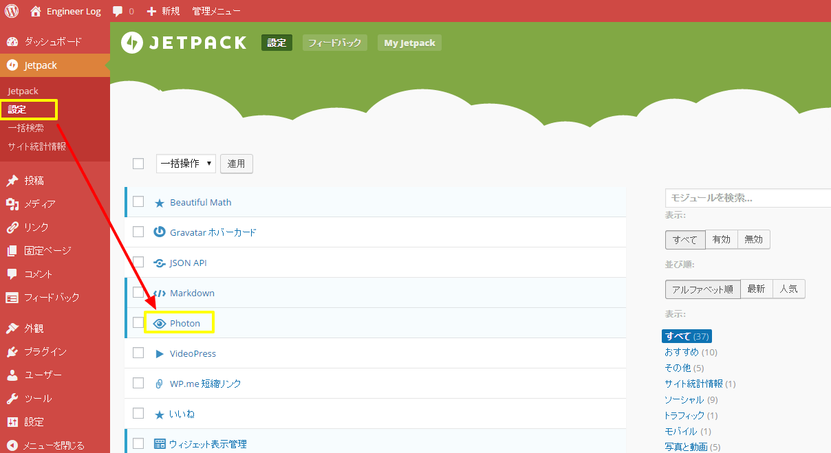The image size is (831, 453).
Task: Check the Beautiful Math checkbox
Action: coord(138,201)
